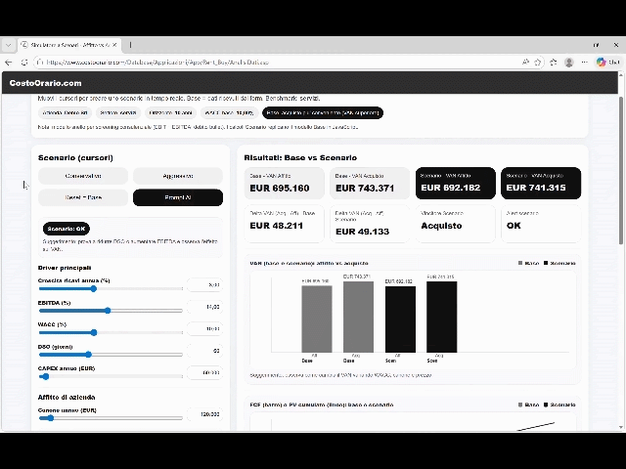
Task: Select the Conservativo scenario preset
Action: click(x=83, y=176)
